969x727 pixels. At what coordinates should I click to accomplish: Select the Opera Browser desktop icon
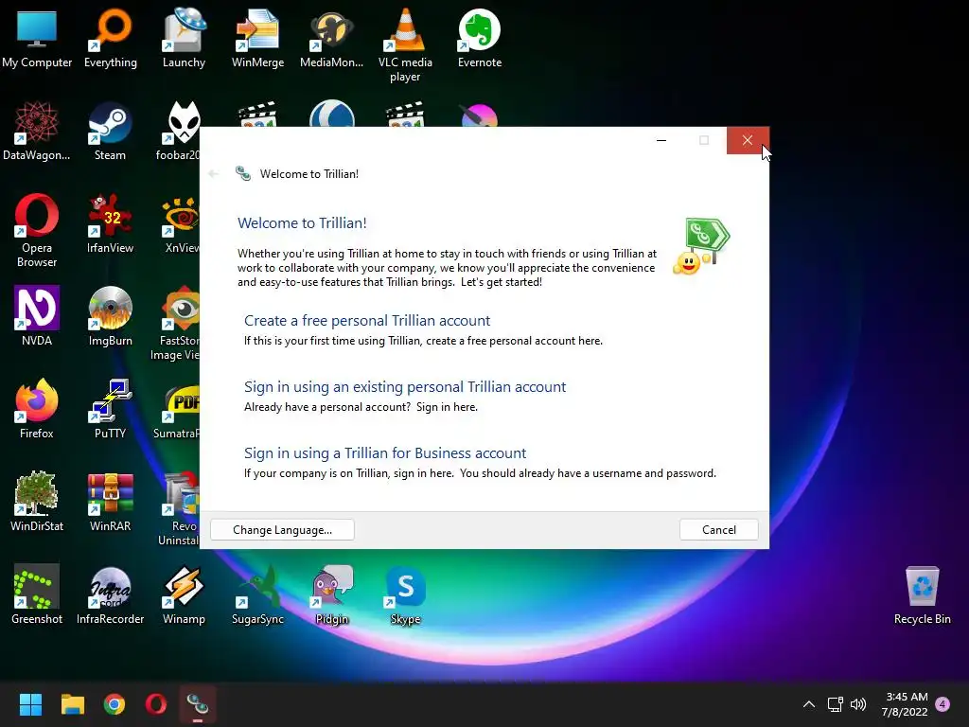(x=37, y=231)
